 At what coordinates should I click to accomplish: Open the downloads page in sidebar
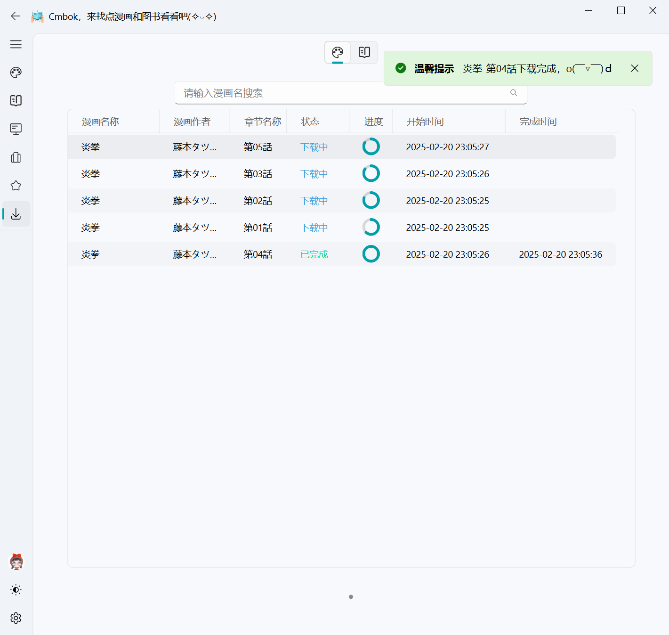click(16, 214)
